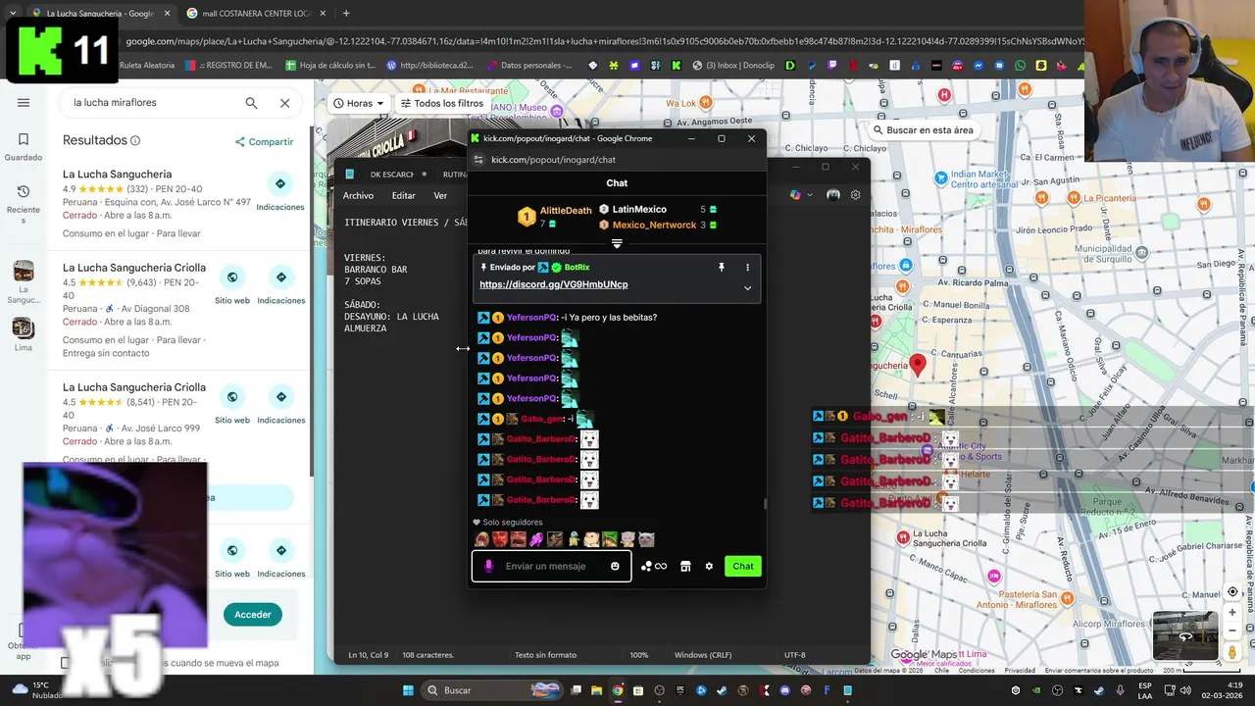Expand the pinned message chevron in chat
Viewport: 1255px width, 706px height.
747,287
